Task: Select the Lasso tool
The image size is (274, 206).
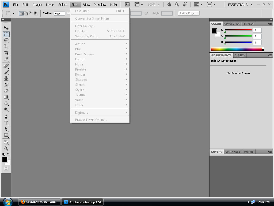Action: [x=6, y=40]
